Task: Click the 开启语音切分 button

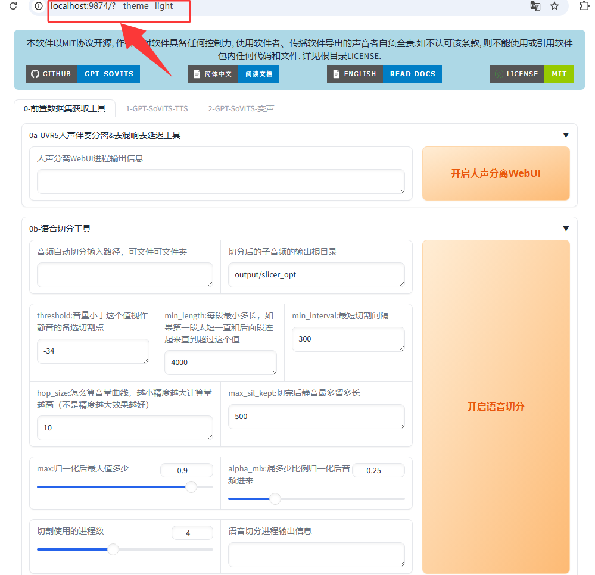Action: (496, 407)
